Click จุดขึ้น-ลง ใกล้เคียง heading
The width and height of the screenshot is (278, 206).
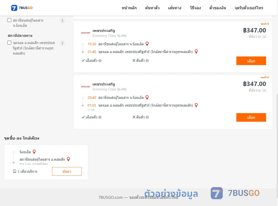point(22,138)
